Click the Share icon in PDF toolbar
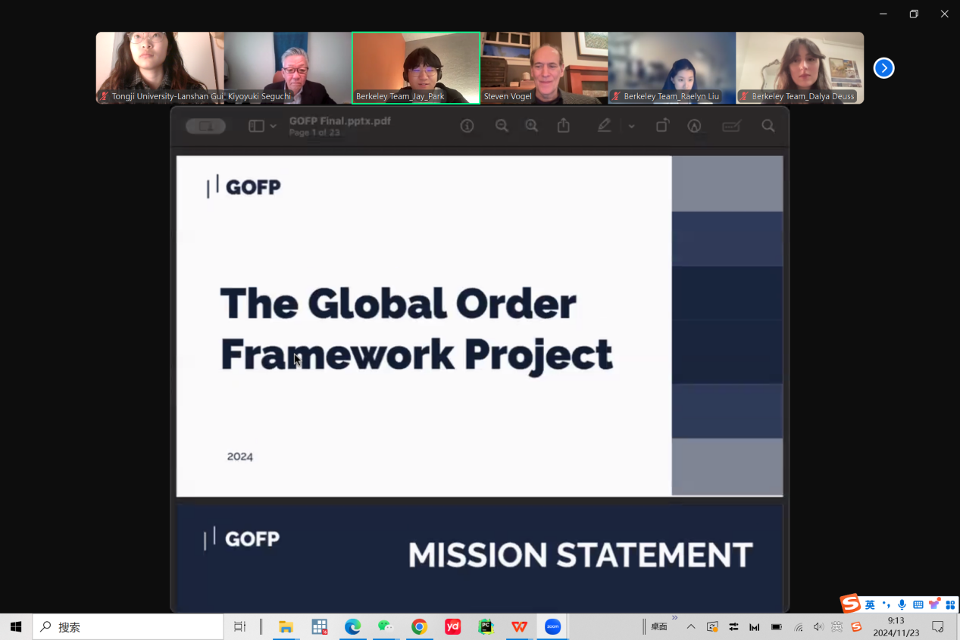Viewport: 960px width, 640px height. pyautogui.click(x=564, y=126)
